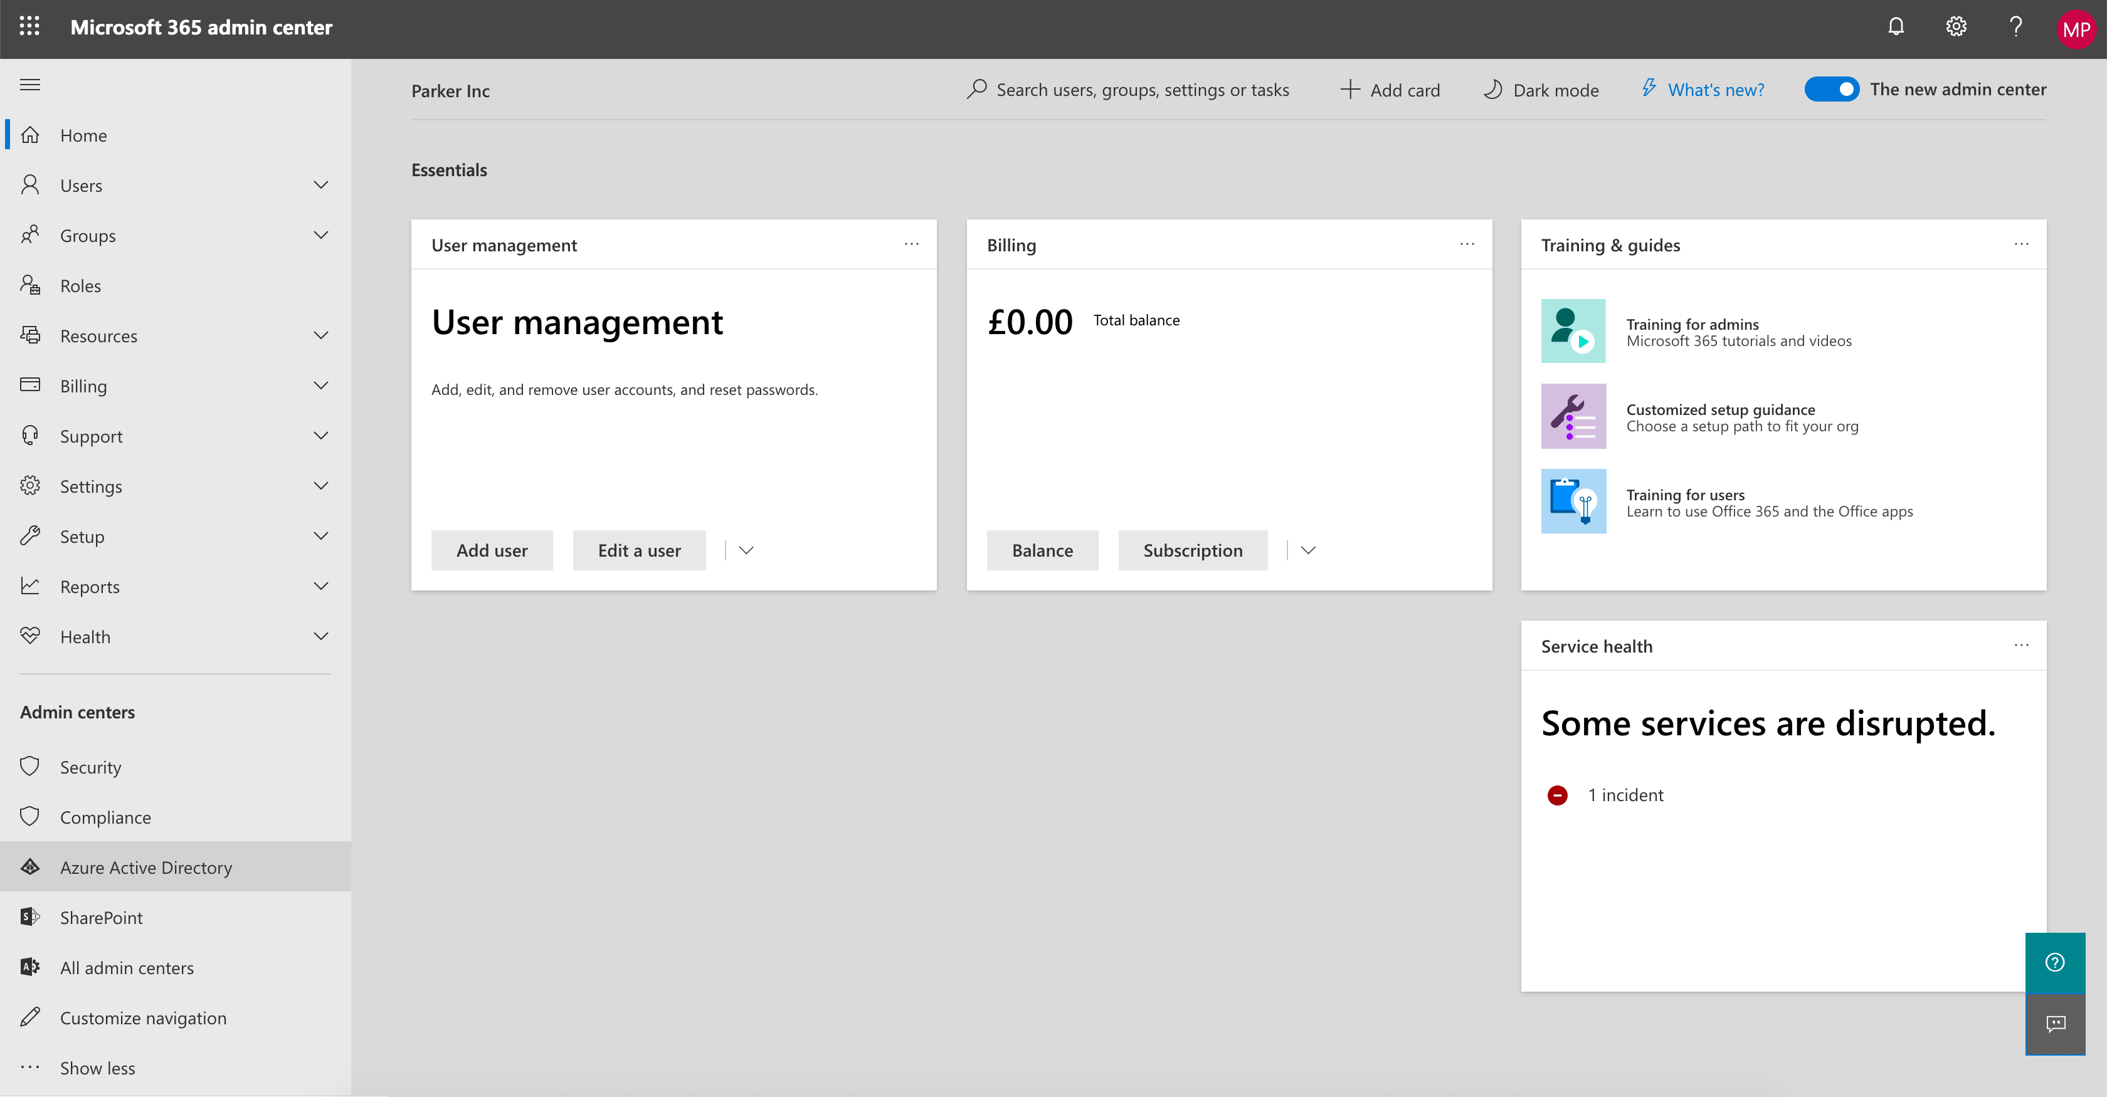Screen dimensions: 2107x1097
Task: Click the Customize navigation pencil icon
Action: (x=30, y=1018)
